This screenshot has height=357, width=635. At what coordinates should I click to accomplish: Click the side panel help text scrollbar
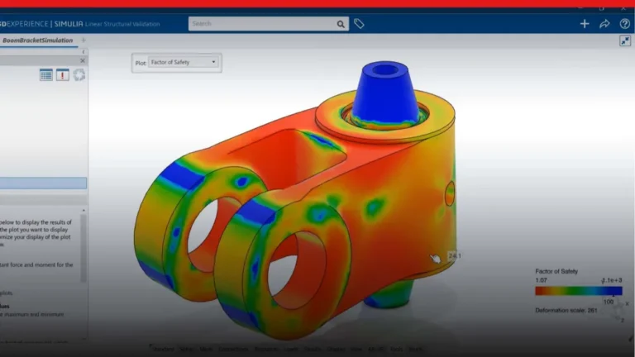point(84,248)
